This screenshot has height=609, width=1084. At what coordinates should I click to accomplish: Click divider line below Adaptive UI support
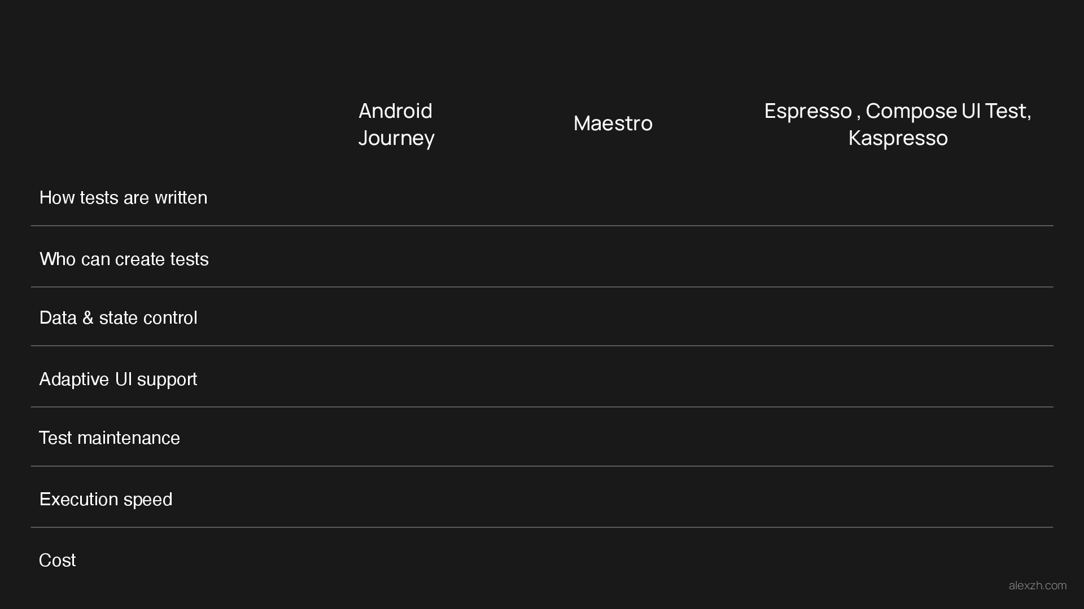[542, 407]
